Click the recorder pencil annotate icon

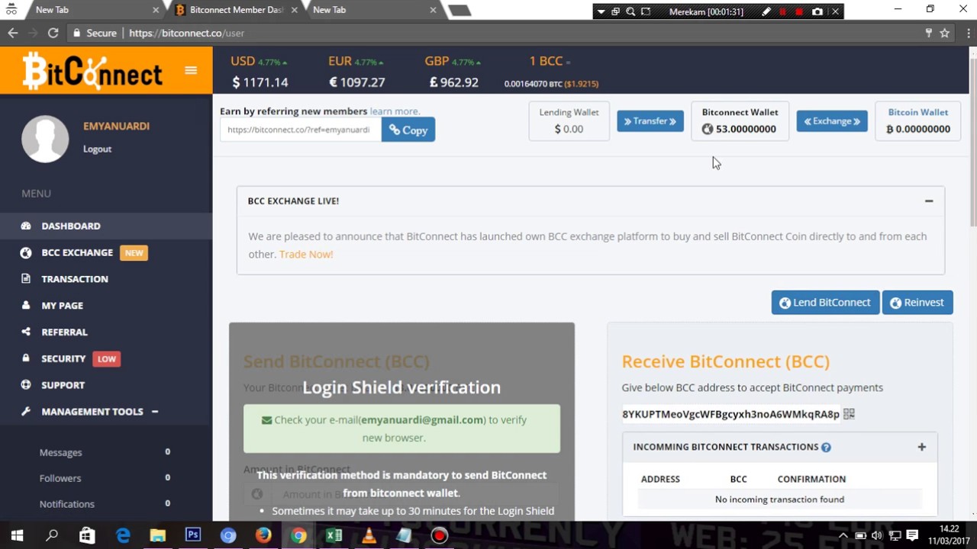766,11
